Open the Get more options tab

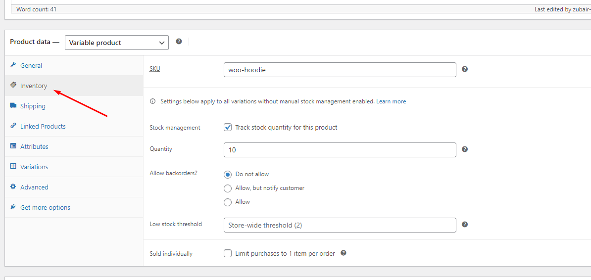click(x=45, y=208)
